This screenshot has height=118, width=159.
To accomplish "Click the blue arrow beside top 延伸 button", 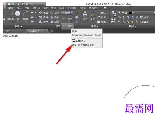I will click(72, 13).
